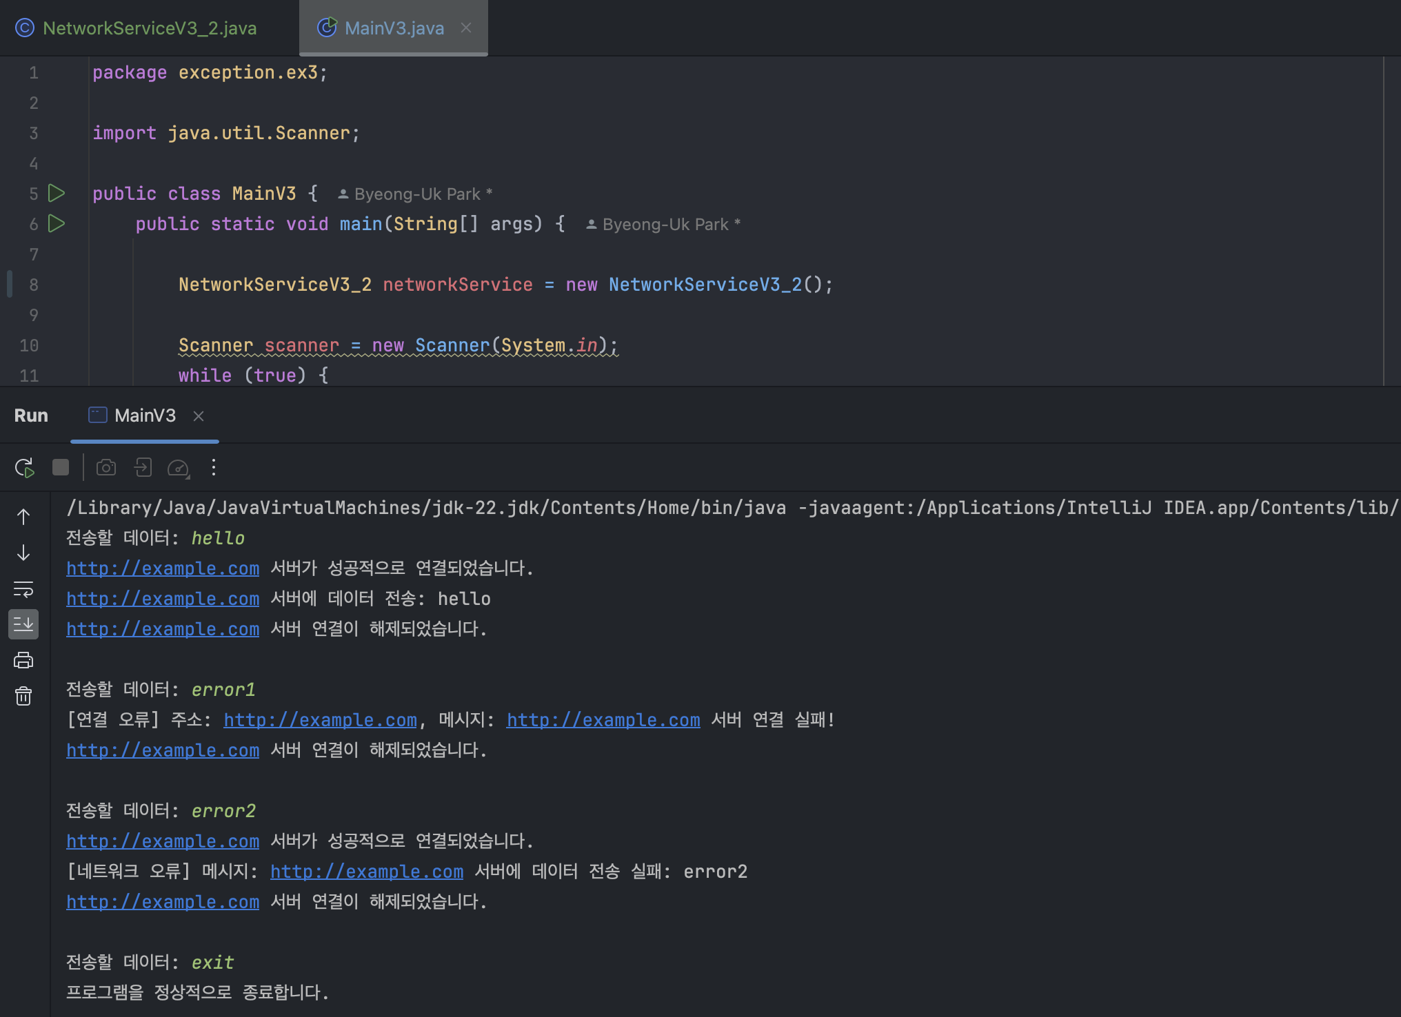Stop the running process
The height and width of the screenshot is (1017, 1401).
coord(61,468)
